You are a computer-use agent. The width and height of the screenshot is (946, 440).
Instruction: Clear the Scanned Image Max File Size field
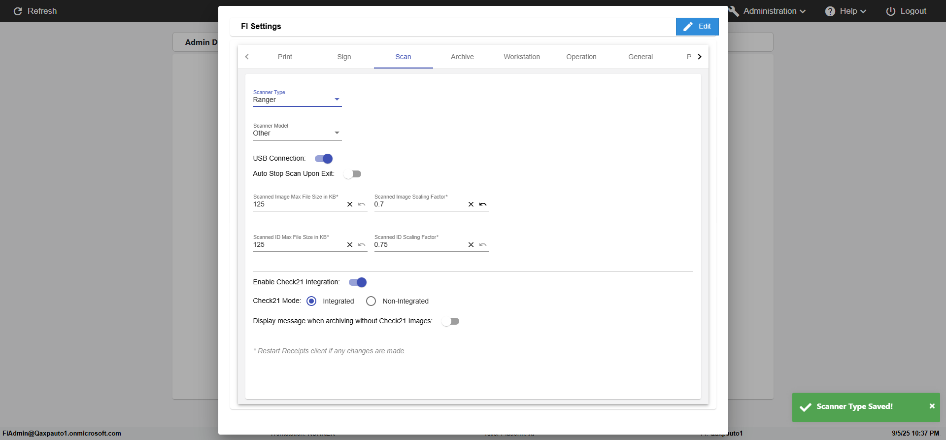click(x=350, y=204)
